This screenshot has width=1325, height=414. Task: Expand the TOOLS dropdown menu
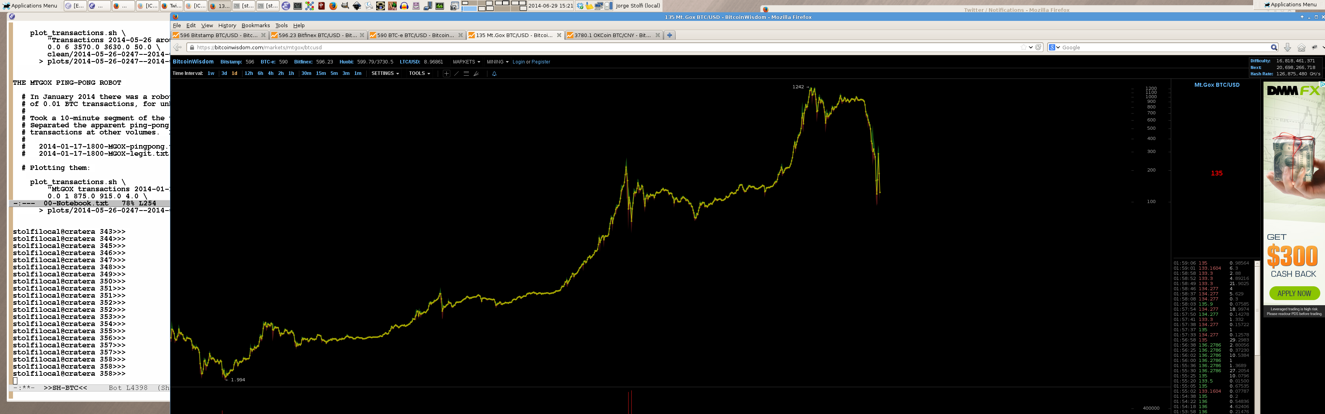point(419,74)
